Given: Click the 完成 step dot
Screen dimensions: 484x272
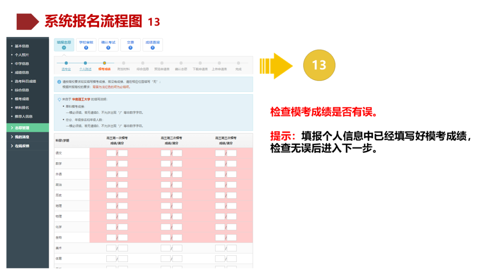Looking at the screenshot, I should pyautogui.click(x=238, y=63).
